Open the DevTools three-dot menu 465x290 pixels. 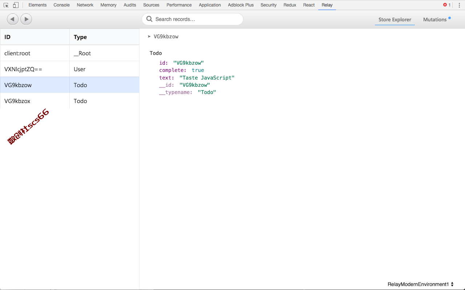click(459, 5)
